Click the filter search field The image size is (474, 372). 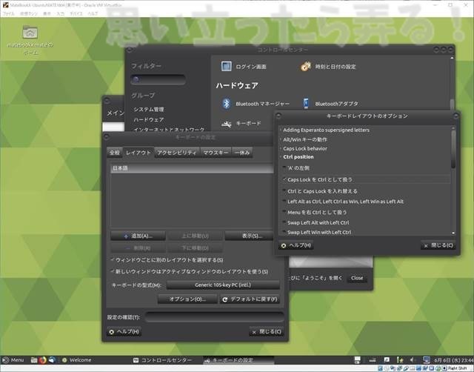coord(158,79)
